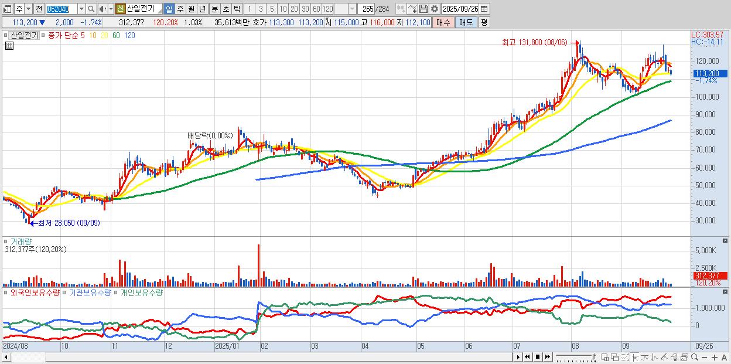The width and height of the screenshot is (731, 364).
Task: Click the trend line tool icon
Action: click(645, 358)
